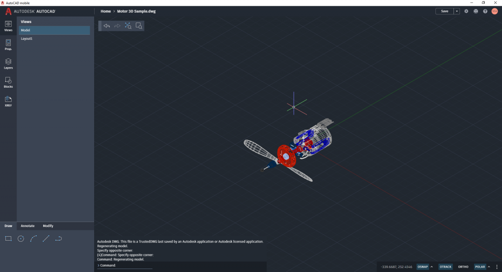502x272 pixels.
Task: Select the Polyline draw tool
Action: tap(58, 239)
